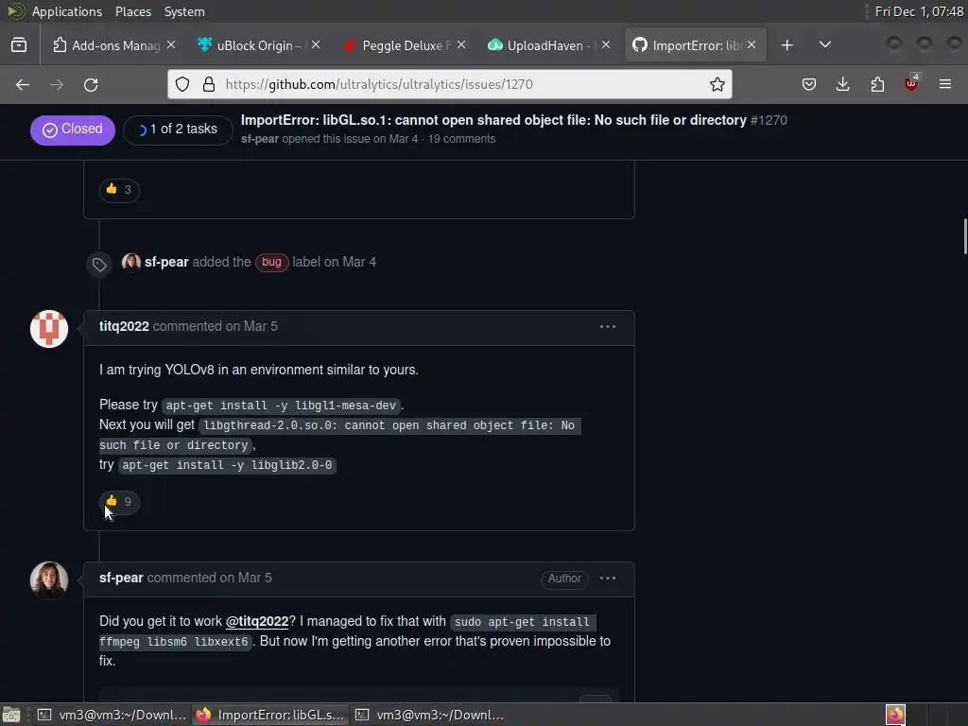The image size is (968, 726).
Task: Click the padlock site security icon
Action: [x=209, y=84]
